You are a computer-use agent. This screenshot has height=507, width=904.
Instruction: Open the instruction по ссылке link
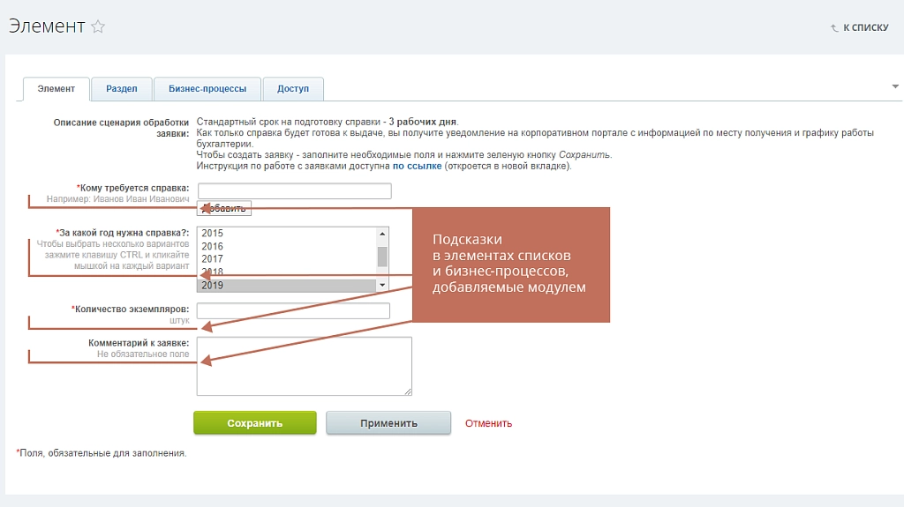pyautogui.click(x=417, y=166)
